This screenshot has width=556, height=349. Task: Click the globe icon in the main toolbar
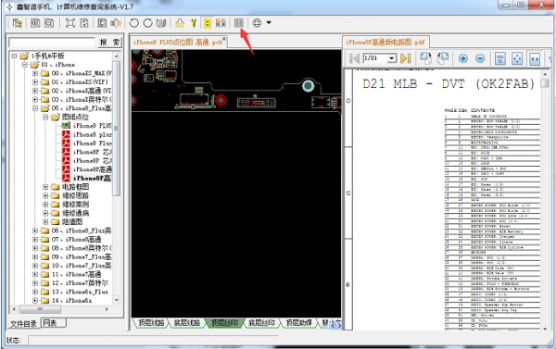[x=257, y=23]
